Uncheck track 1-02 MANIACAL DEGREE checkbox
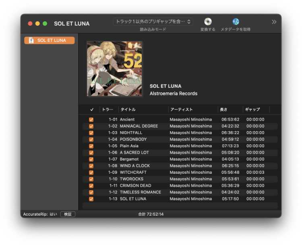 click(x=91, y=126)
